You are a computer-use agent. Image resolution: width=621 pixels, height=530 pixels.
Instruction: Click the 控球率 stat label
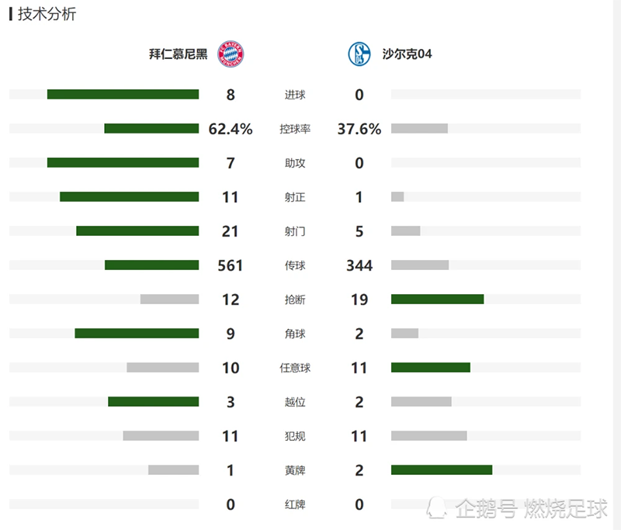tap(295, 129)
